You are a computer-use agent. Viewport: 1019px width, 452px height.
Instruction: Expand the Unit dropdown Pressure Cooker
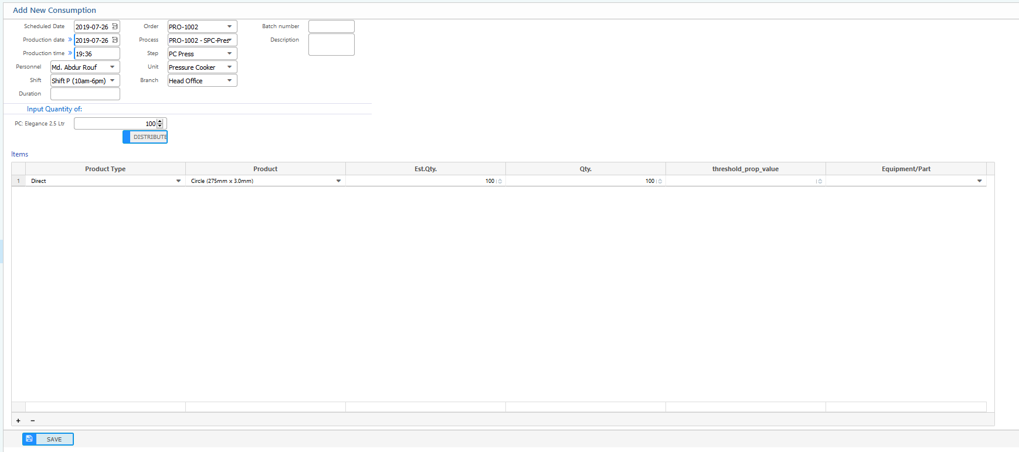(x=229, y=67)
